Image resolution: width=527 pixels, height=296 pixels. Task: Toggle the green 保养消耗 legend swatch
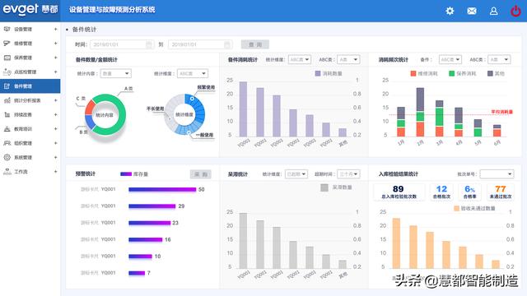tap(452, 73)
